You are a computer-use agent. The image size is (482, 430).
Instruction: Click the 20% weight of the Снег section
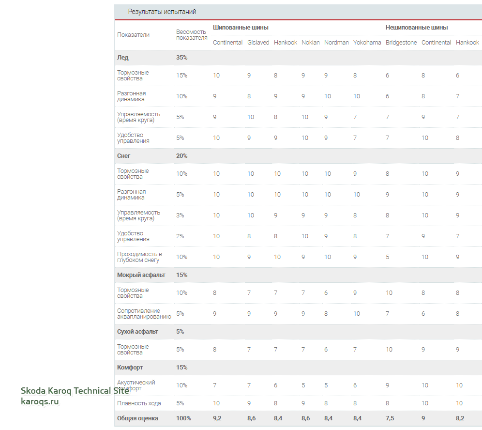point(181,156)
